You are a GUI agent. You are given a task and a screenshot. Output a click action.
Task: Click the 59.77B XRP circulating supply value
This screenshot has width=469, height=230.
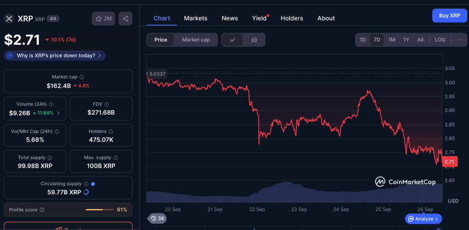pyautogui.click(x=64, y=192)
